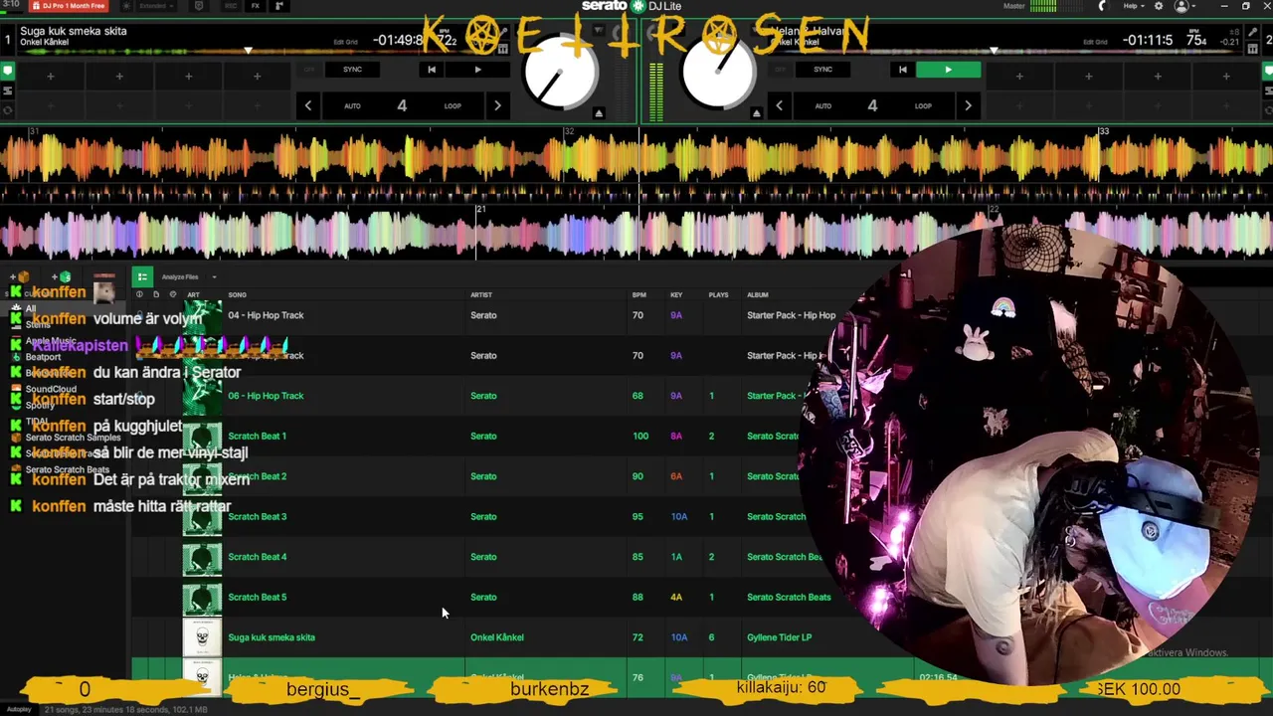The height and width of the screenshot is (716, 1273).
Task: Click the Analyze Files button
Action: coord(180,277)
